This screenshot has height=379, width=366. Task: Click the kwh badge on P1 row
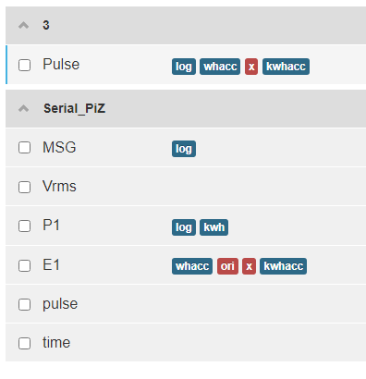(213, 227)
